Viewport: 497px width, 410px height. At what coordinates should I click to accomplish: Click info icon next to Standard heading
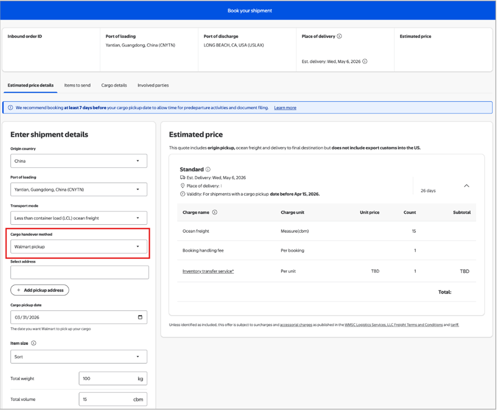coord(208,169)
